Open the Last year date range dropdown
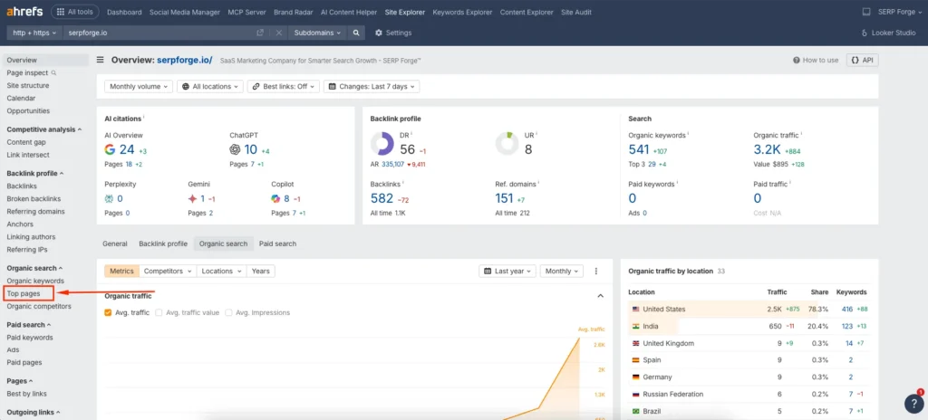Image resolution: width=928 pixels, height=420 pixels. pos(507,271)
